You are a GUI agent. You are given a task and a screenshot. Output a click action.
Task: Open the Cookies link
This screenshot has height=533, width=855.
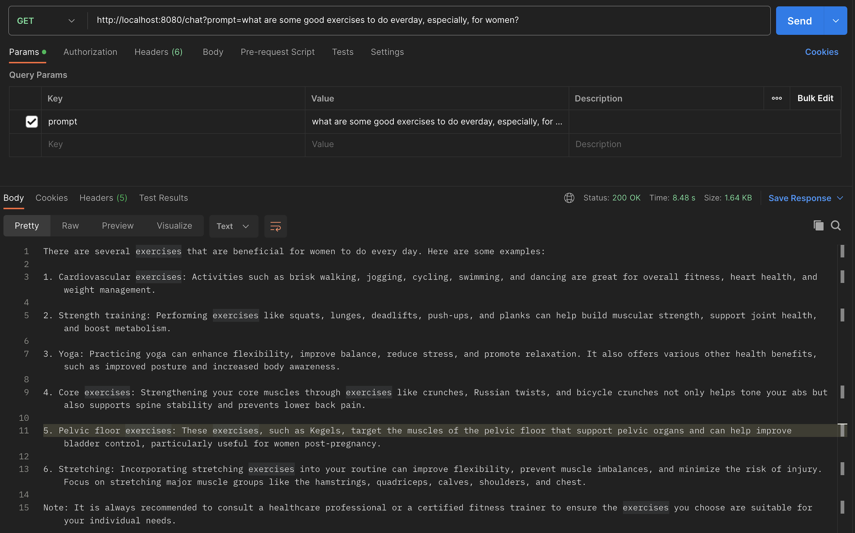click(x=821, y=52)
